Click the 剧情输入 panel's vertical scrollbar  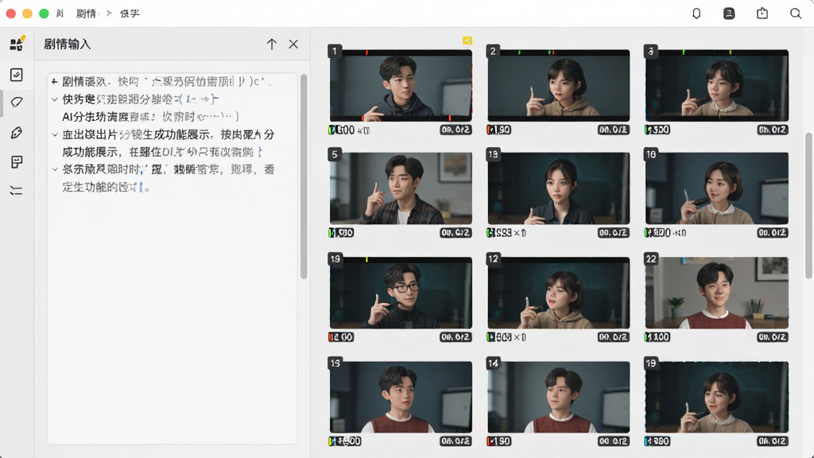click(304, 177)
